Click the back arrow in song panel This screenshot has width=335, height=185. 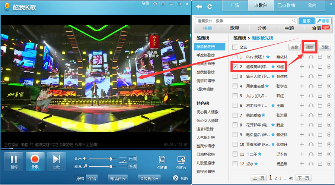pyautogui.click(x=200, y=6)
